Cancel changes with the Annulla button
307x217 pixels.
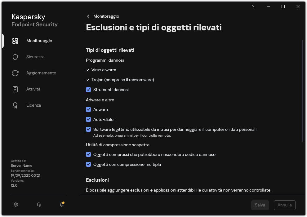click(x=284, y=205)
